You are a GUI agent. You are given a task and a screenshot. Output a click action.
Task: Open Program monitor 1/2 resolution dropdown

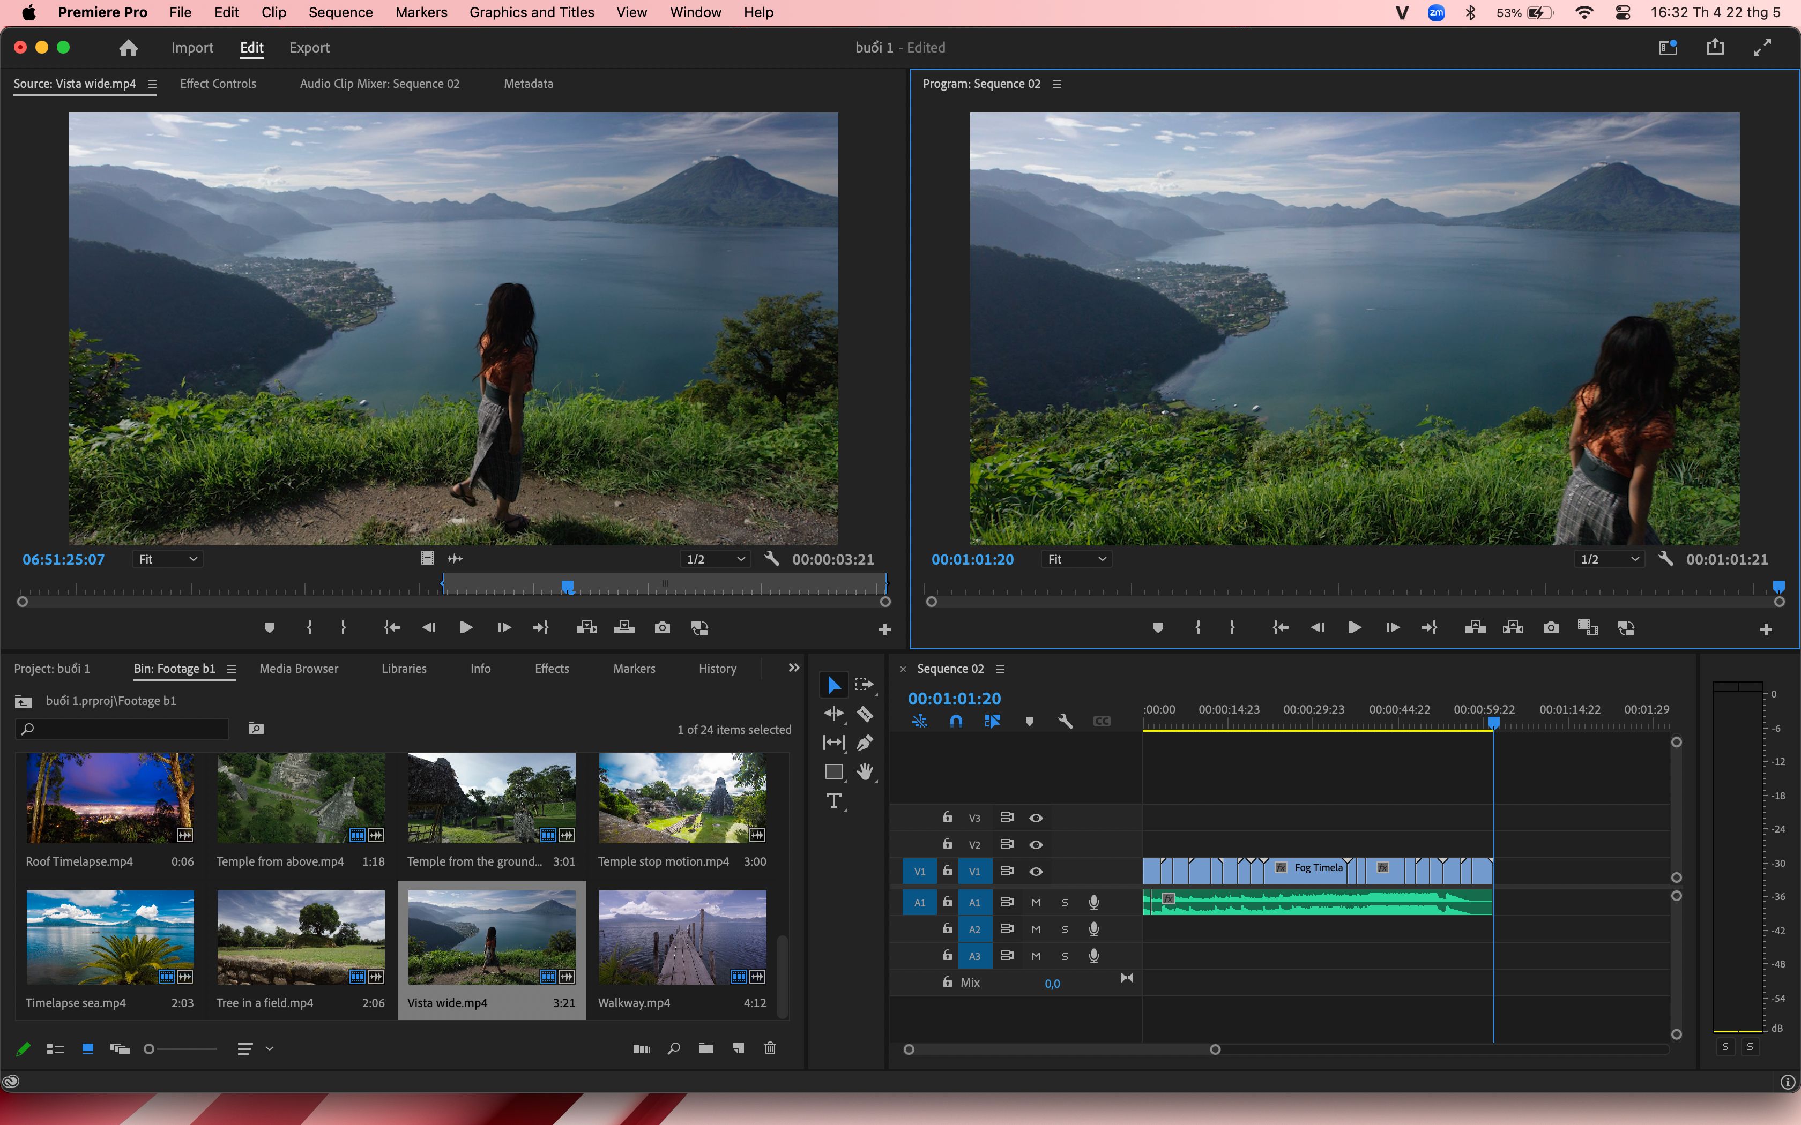1608,559
